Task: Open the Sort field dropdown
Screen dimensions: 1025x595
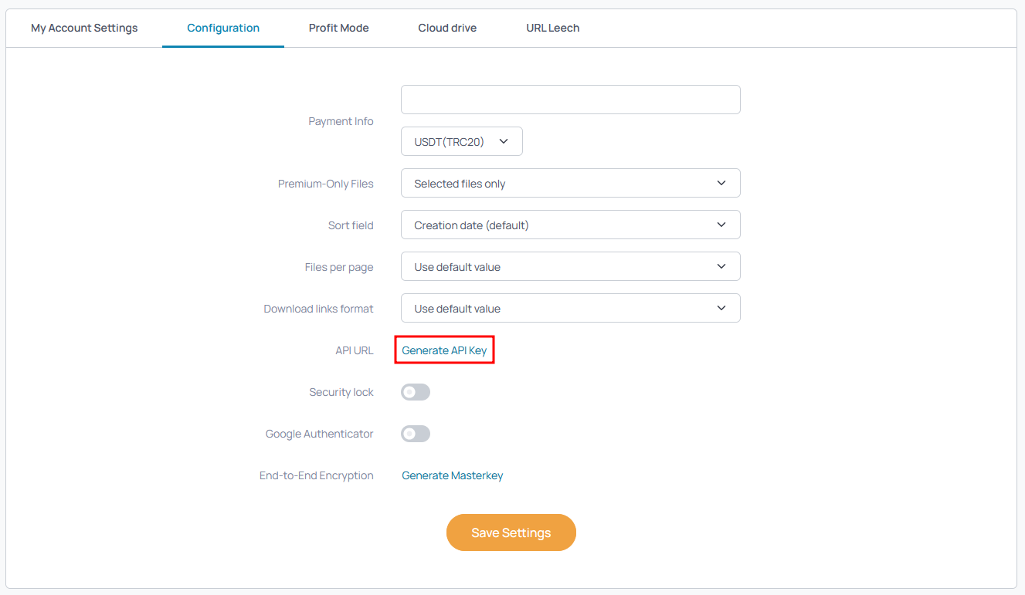Action: (x=571, y=225)
